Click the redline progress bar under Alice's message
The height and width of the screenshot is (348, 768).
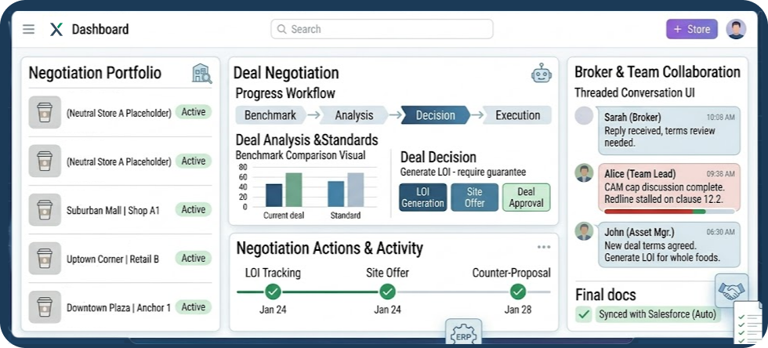669,212
